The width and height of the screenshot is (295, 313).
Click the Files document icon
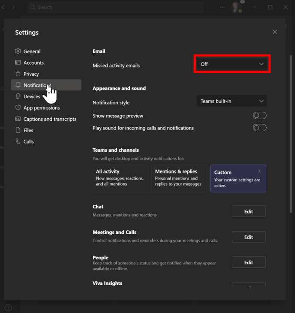pos(18,130)
